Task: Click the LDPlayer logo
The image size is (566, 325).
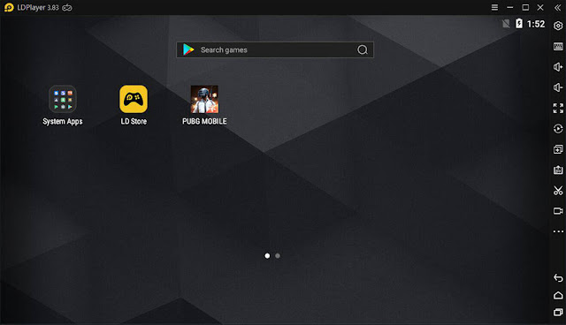Action: tap(9, 7)
